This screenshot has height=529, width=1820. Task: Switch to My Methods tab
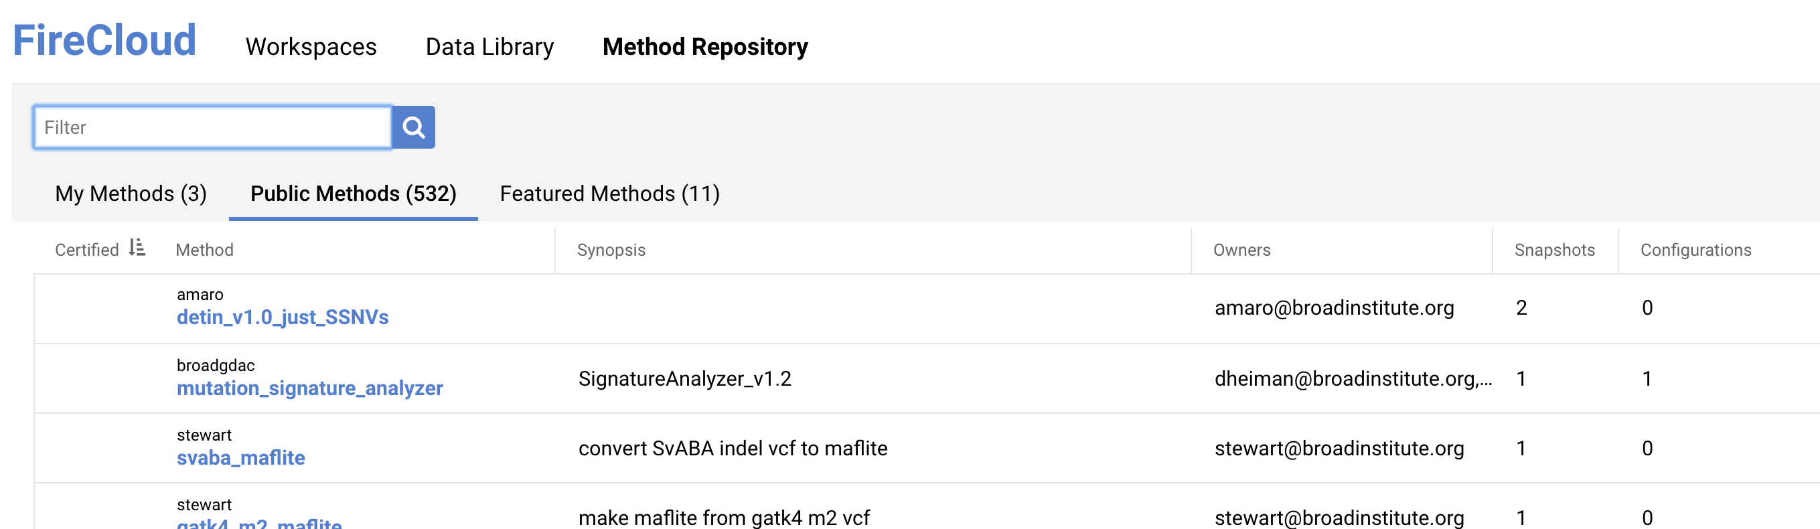[x=131, y=194]
